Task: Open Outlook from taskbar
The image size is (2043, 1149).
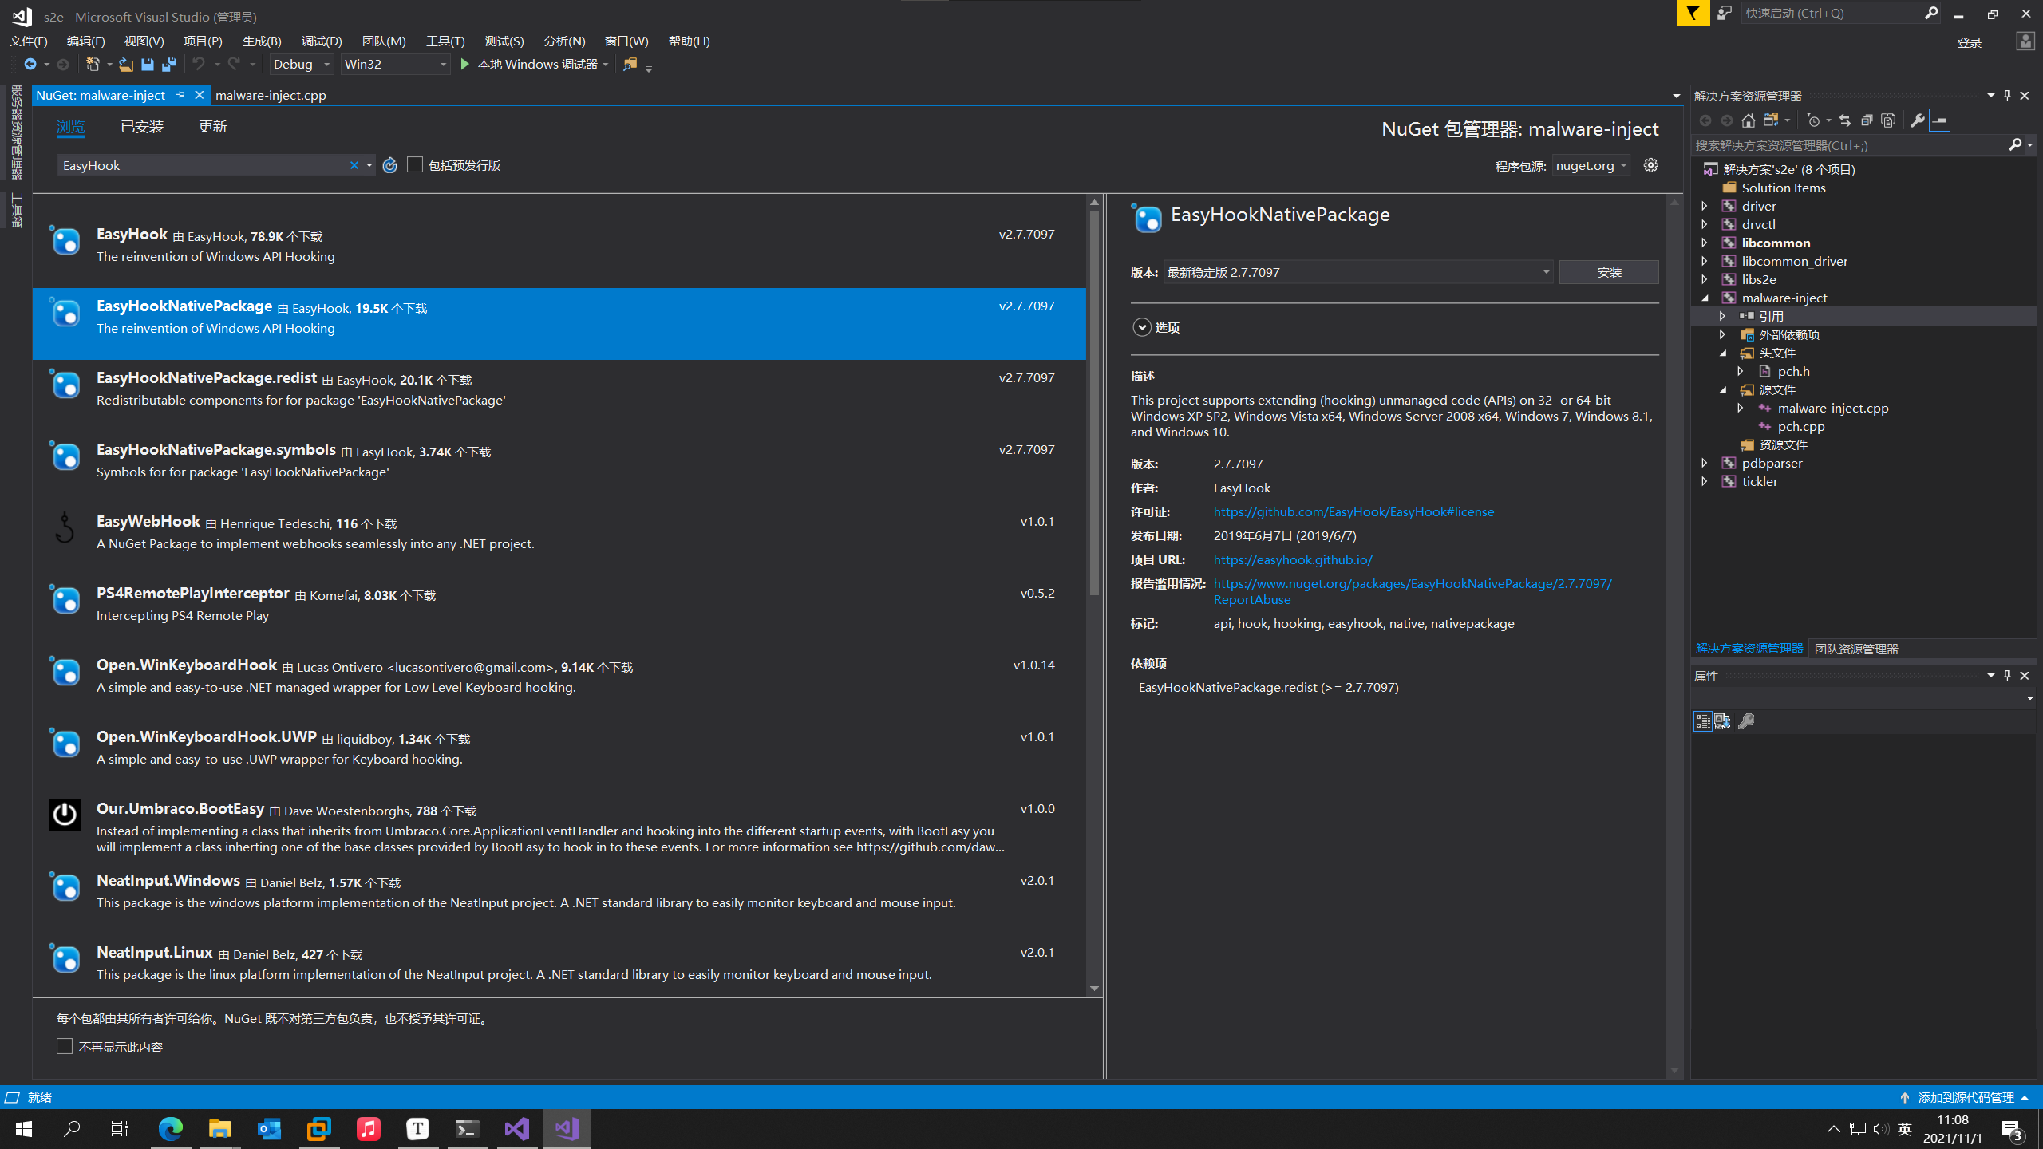Action: tap(269, 1128)
